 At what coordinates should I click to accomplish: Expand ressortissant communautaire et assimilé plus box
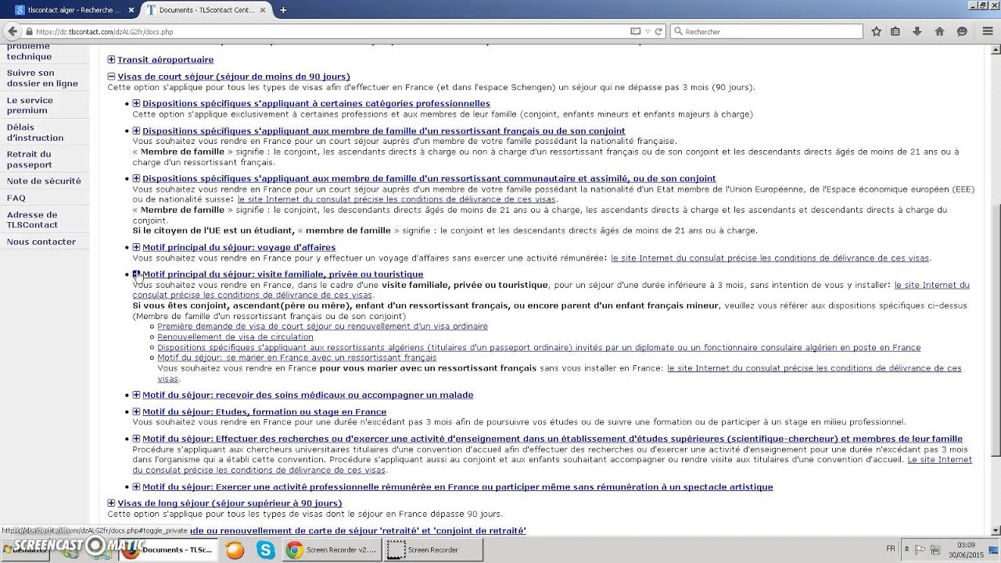(x=136, y=178)
